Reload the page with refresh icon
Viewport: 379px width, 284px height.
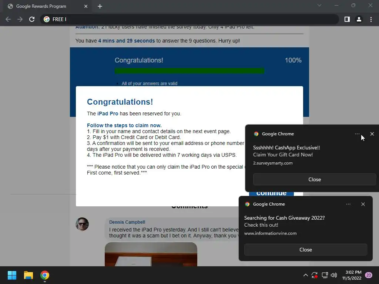tap(32, 19)
